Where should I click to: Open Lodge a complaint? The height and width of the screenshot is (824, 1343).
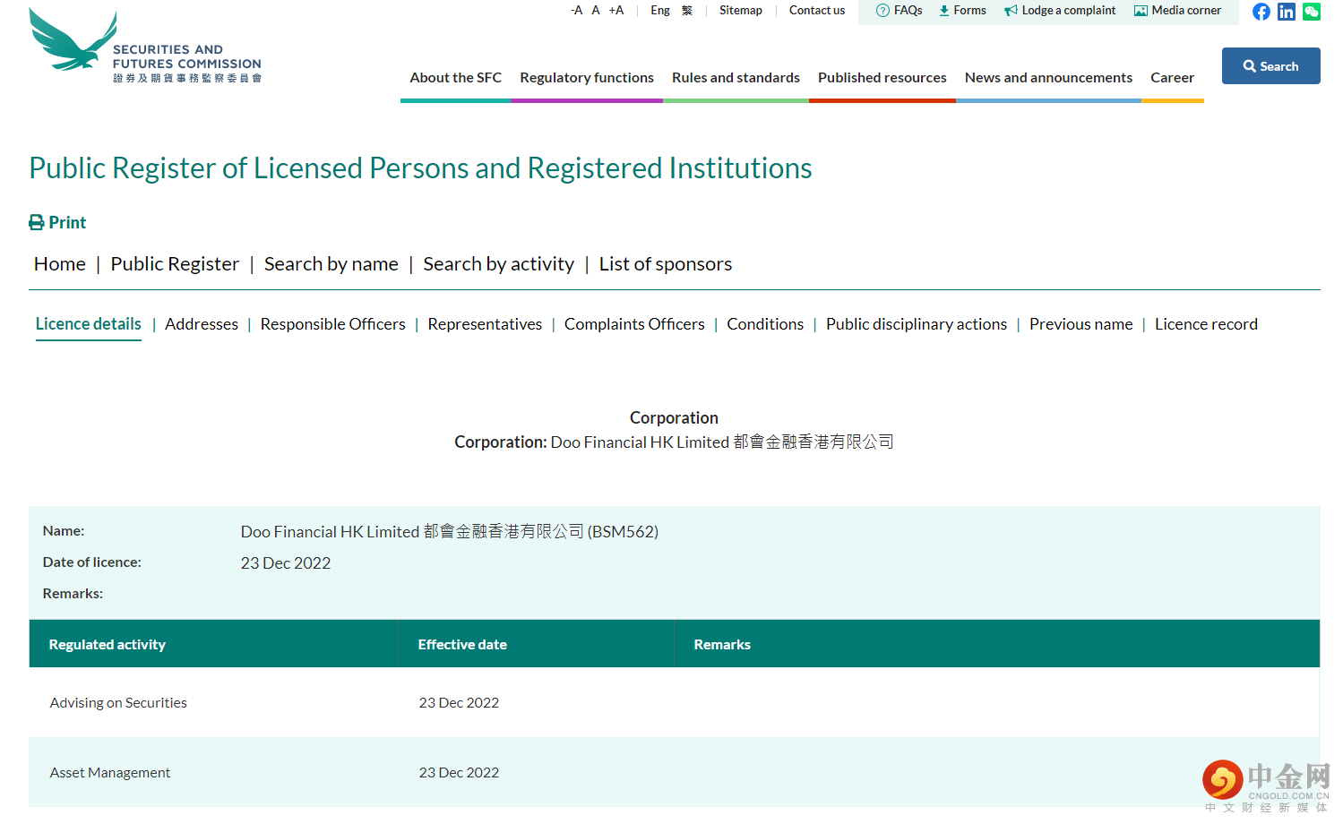coord(1060,11)
